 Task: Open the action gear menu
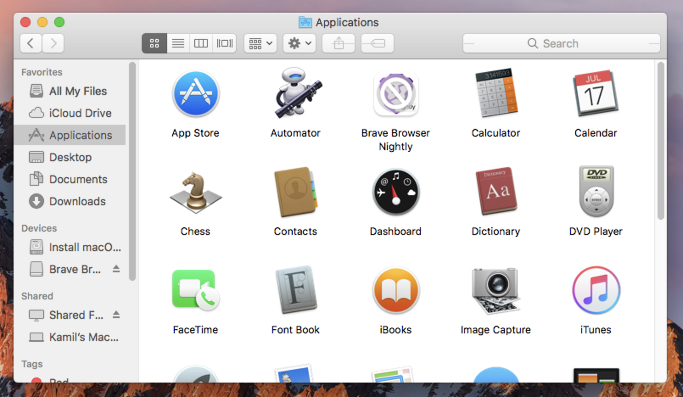(299, 43)
